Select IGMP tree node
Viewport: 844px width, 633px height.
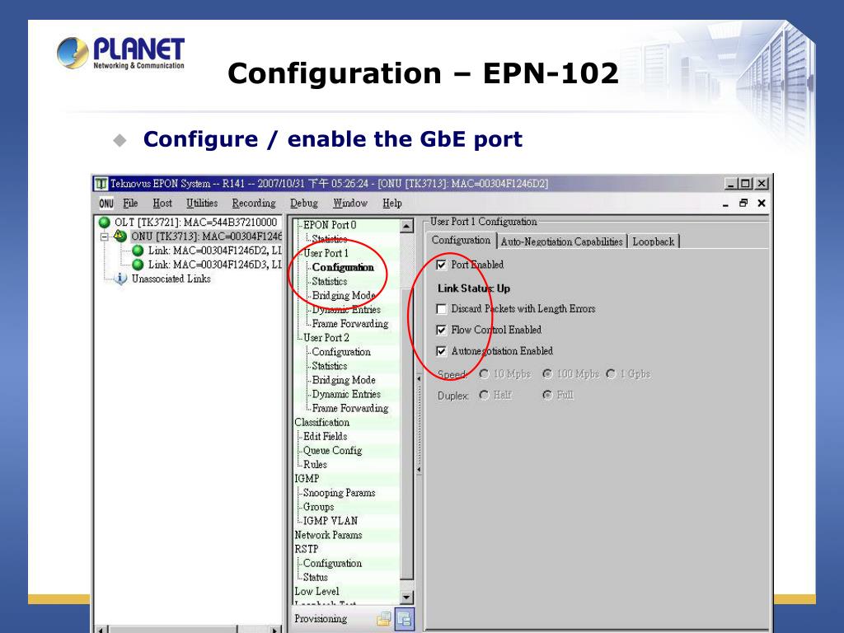pyautogui.click(x=307, y=479)
